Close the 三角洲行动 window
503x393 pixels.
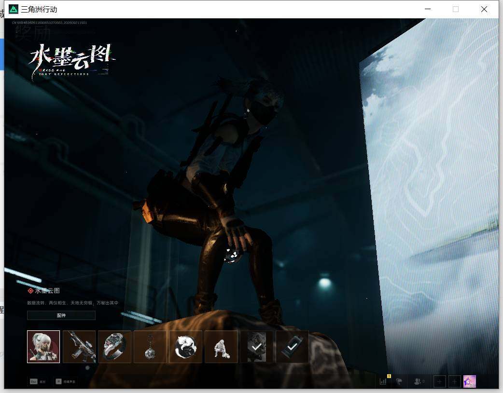pyautogui.click(x=484, y=9)
